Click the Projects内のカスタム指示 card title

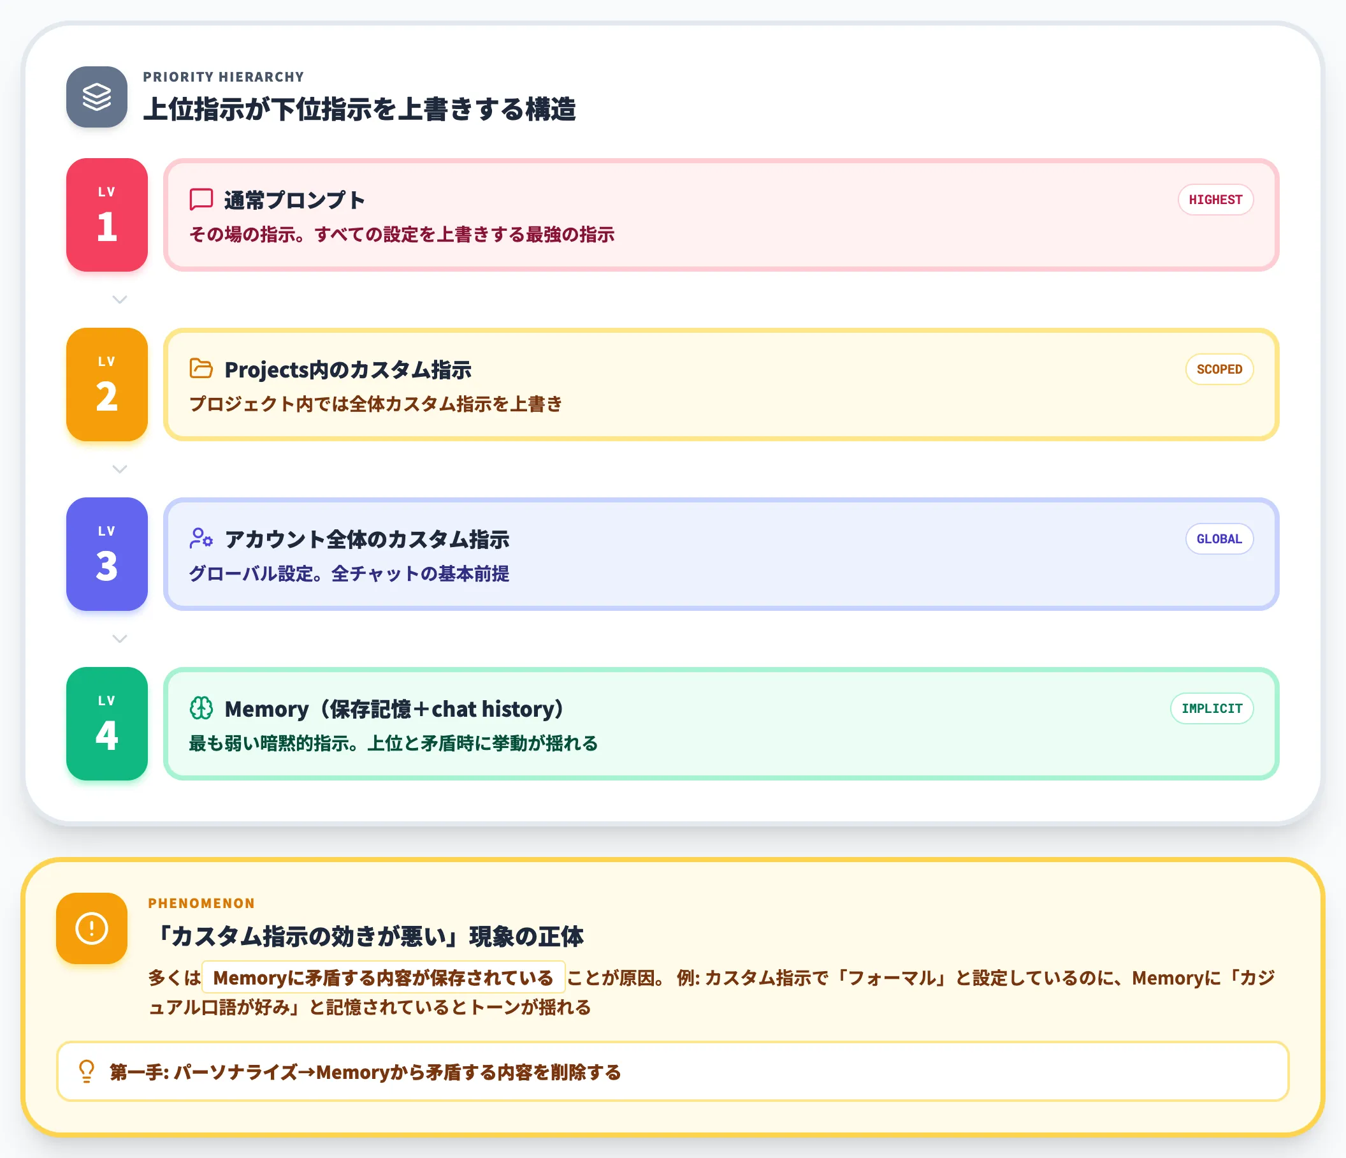pos(348,370)
